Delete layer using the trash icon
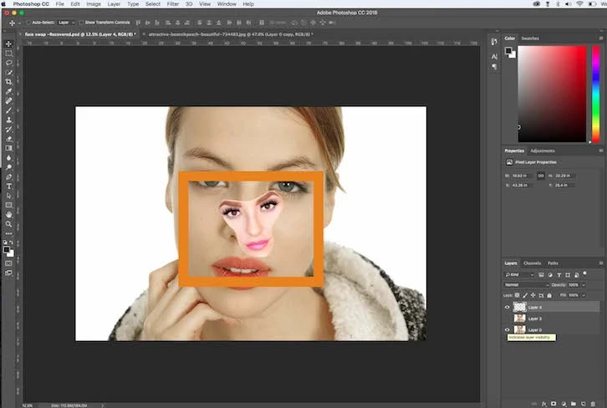This screenshot has height=408, width=607. point(593,403)
